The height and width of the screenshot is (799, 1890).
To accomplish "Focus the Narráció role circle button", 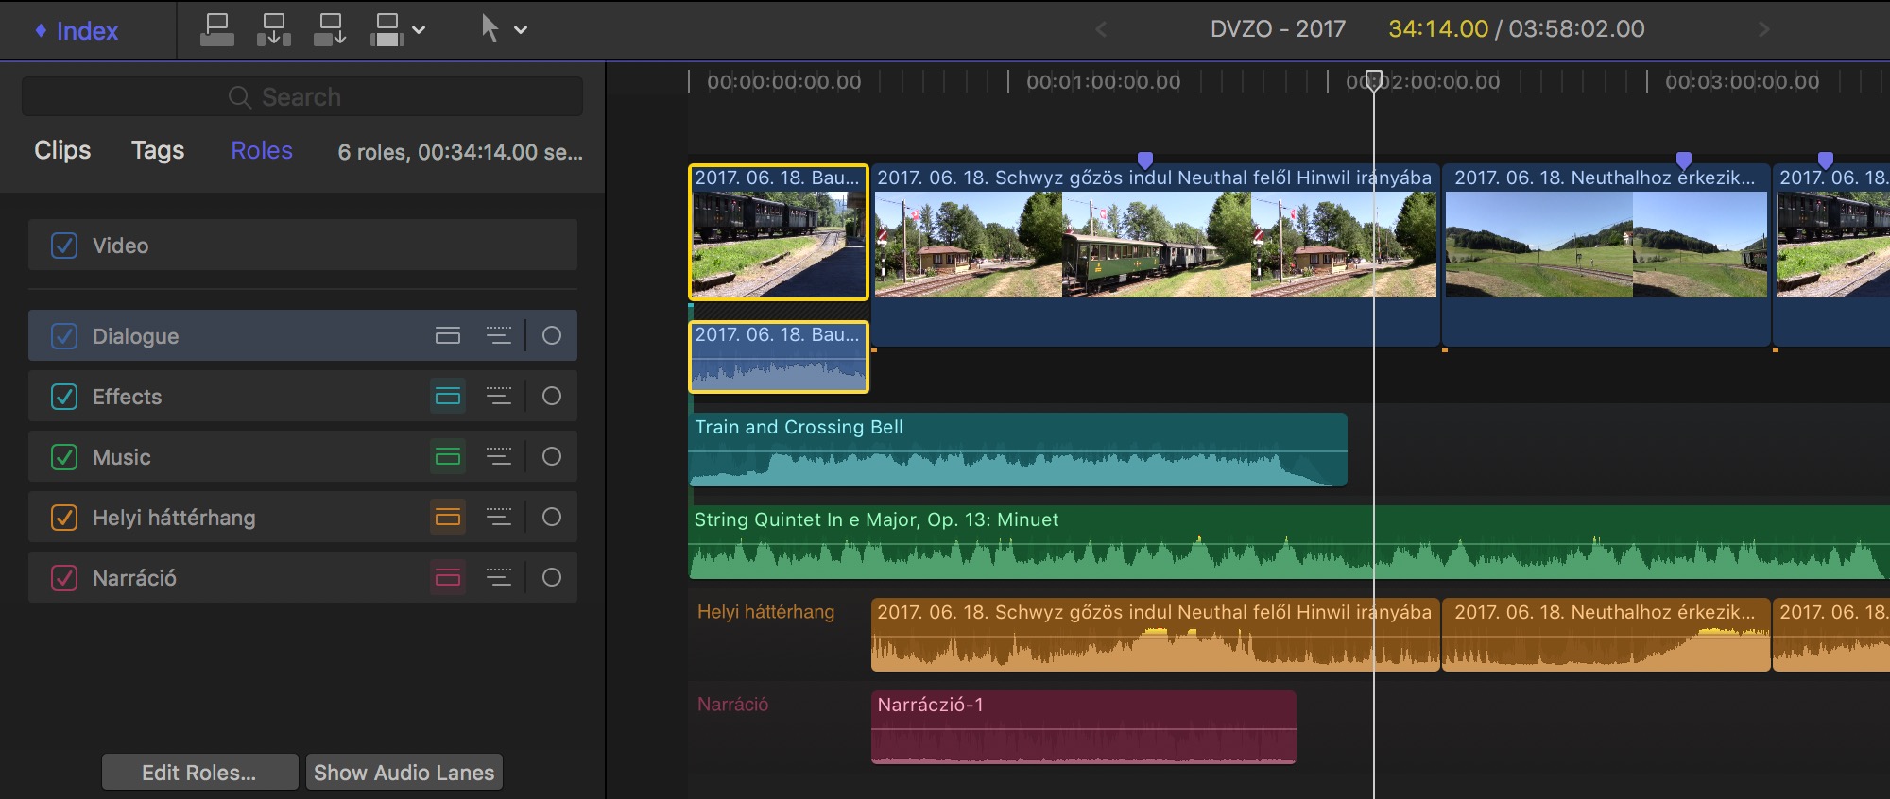I will pos(552,578).
